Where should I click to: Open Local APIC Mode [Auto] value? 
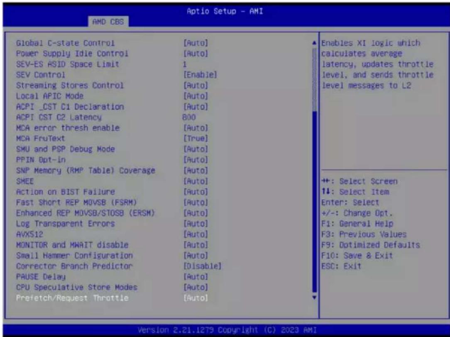click(x=196, y=96)
